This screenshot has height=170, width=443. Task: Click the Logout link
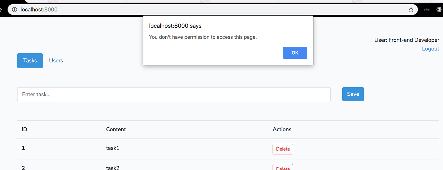pos(430,49)
